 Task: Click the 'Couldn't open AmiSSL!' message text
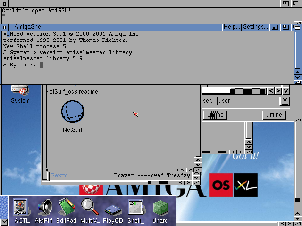36,10
